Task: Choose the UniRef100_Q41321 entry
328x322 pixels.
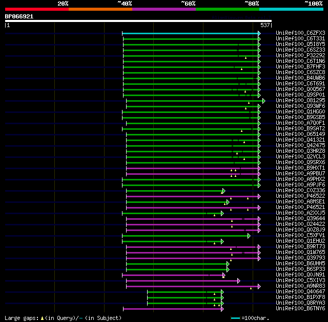Action: click(x=300, y=140)
